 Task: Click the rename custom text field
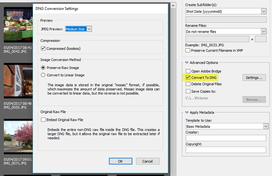coord(217,39)
